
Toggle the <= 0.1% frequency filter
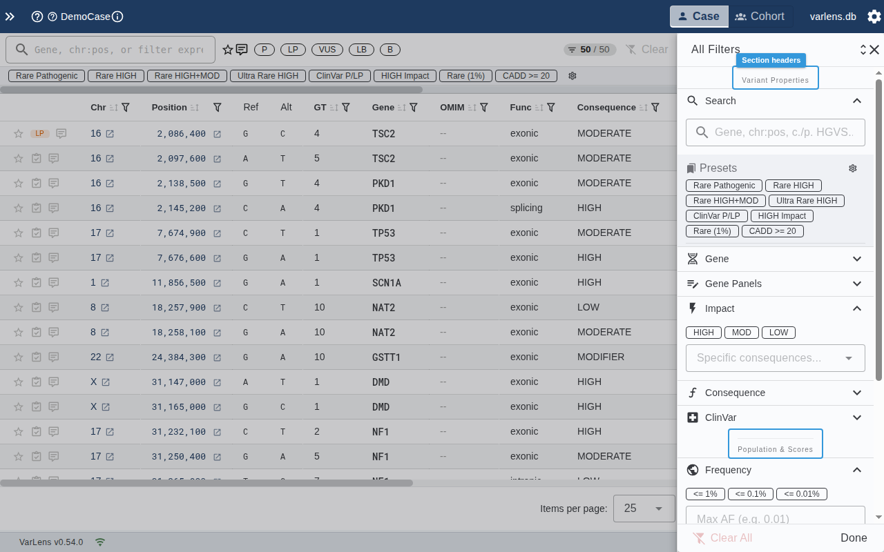pyautogui.click(x=750, y=493)
